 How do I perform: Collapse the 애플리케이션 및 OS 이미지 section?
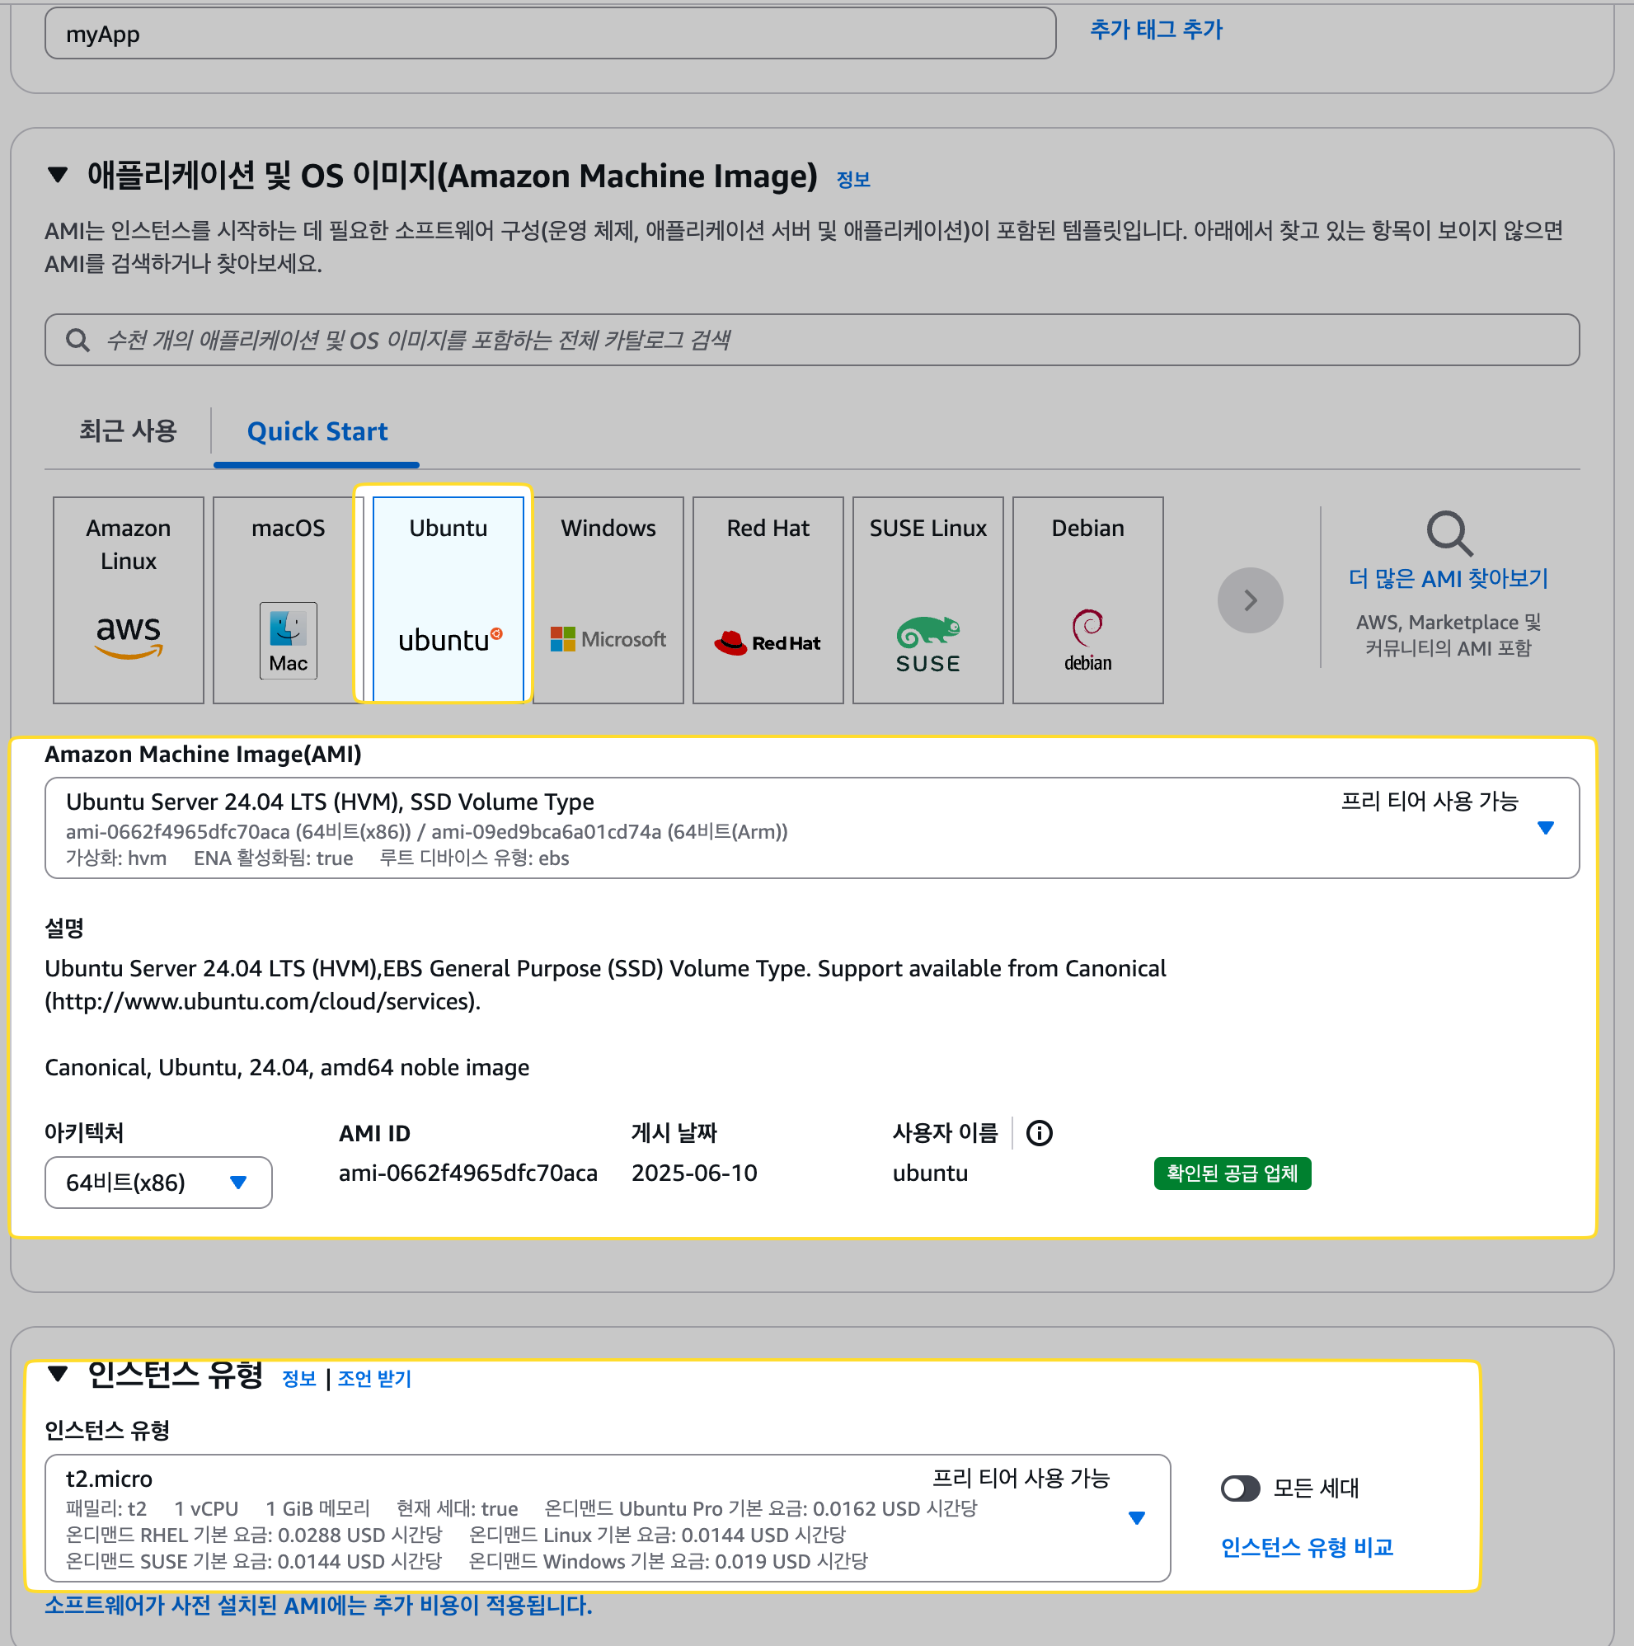coord(57,176)
